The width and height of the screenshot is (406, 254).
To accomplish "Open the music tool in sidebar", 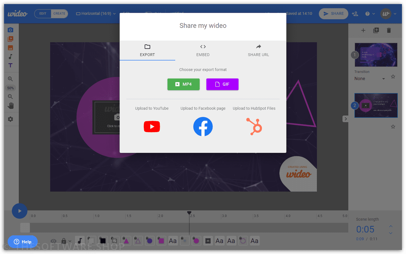I will coord(10,57).
